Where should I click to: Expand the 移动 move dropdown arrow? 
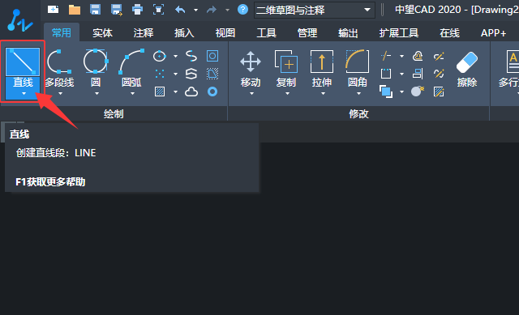point(251,94)
